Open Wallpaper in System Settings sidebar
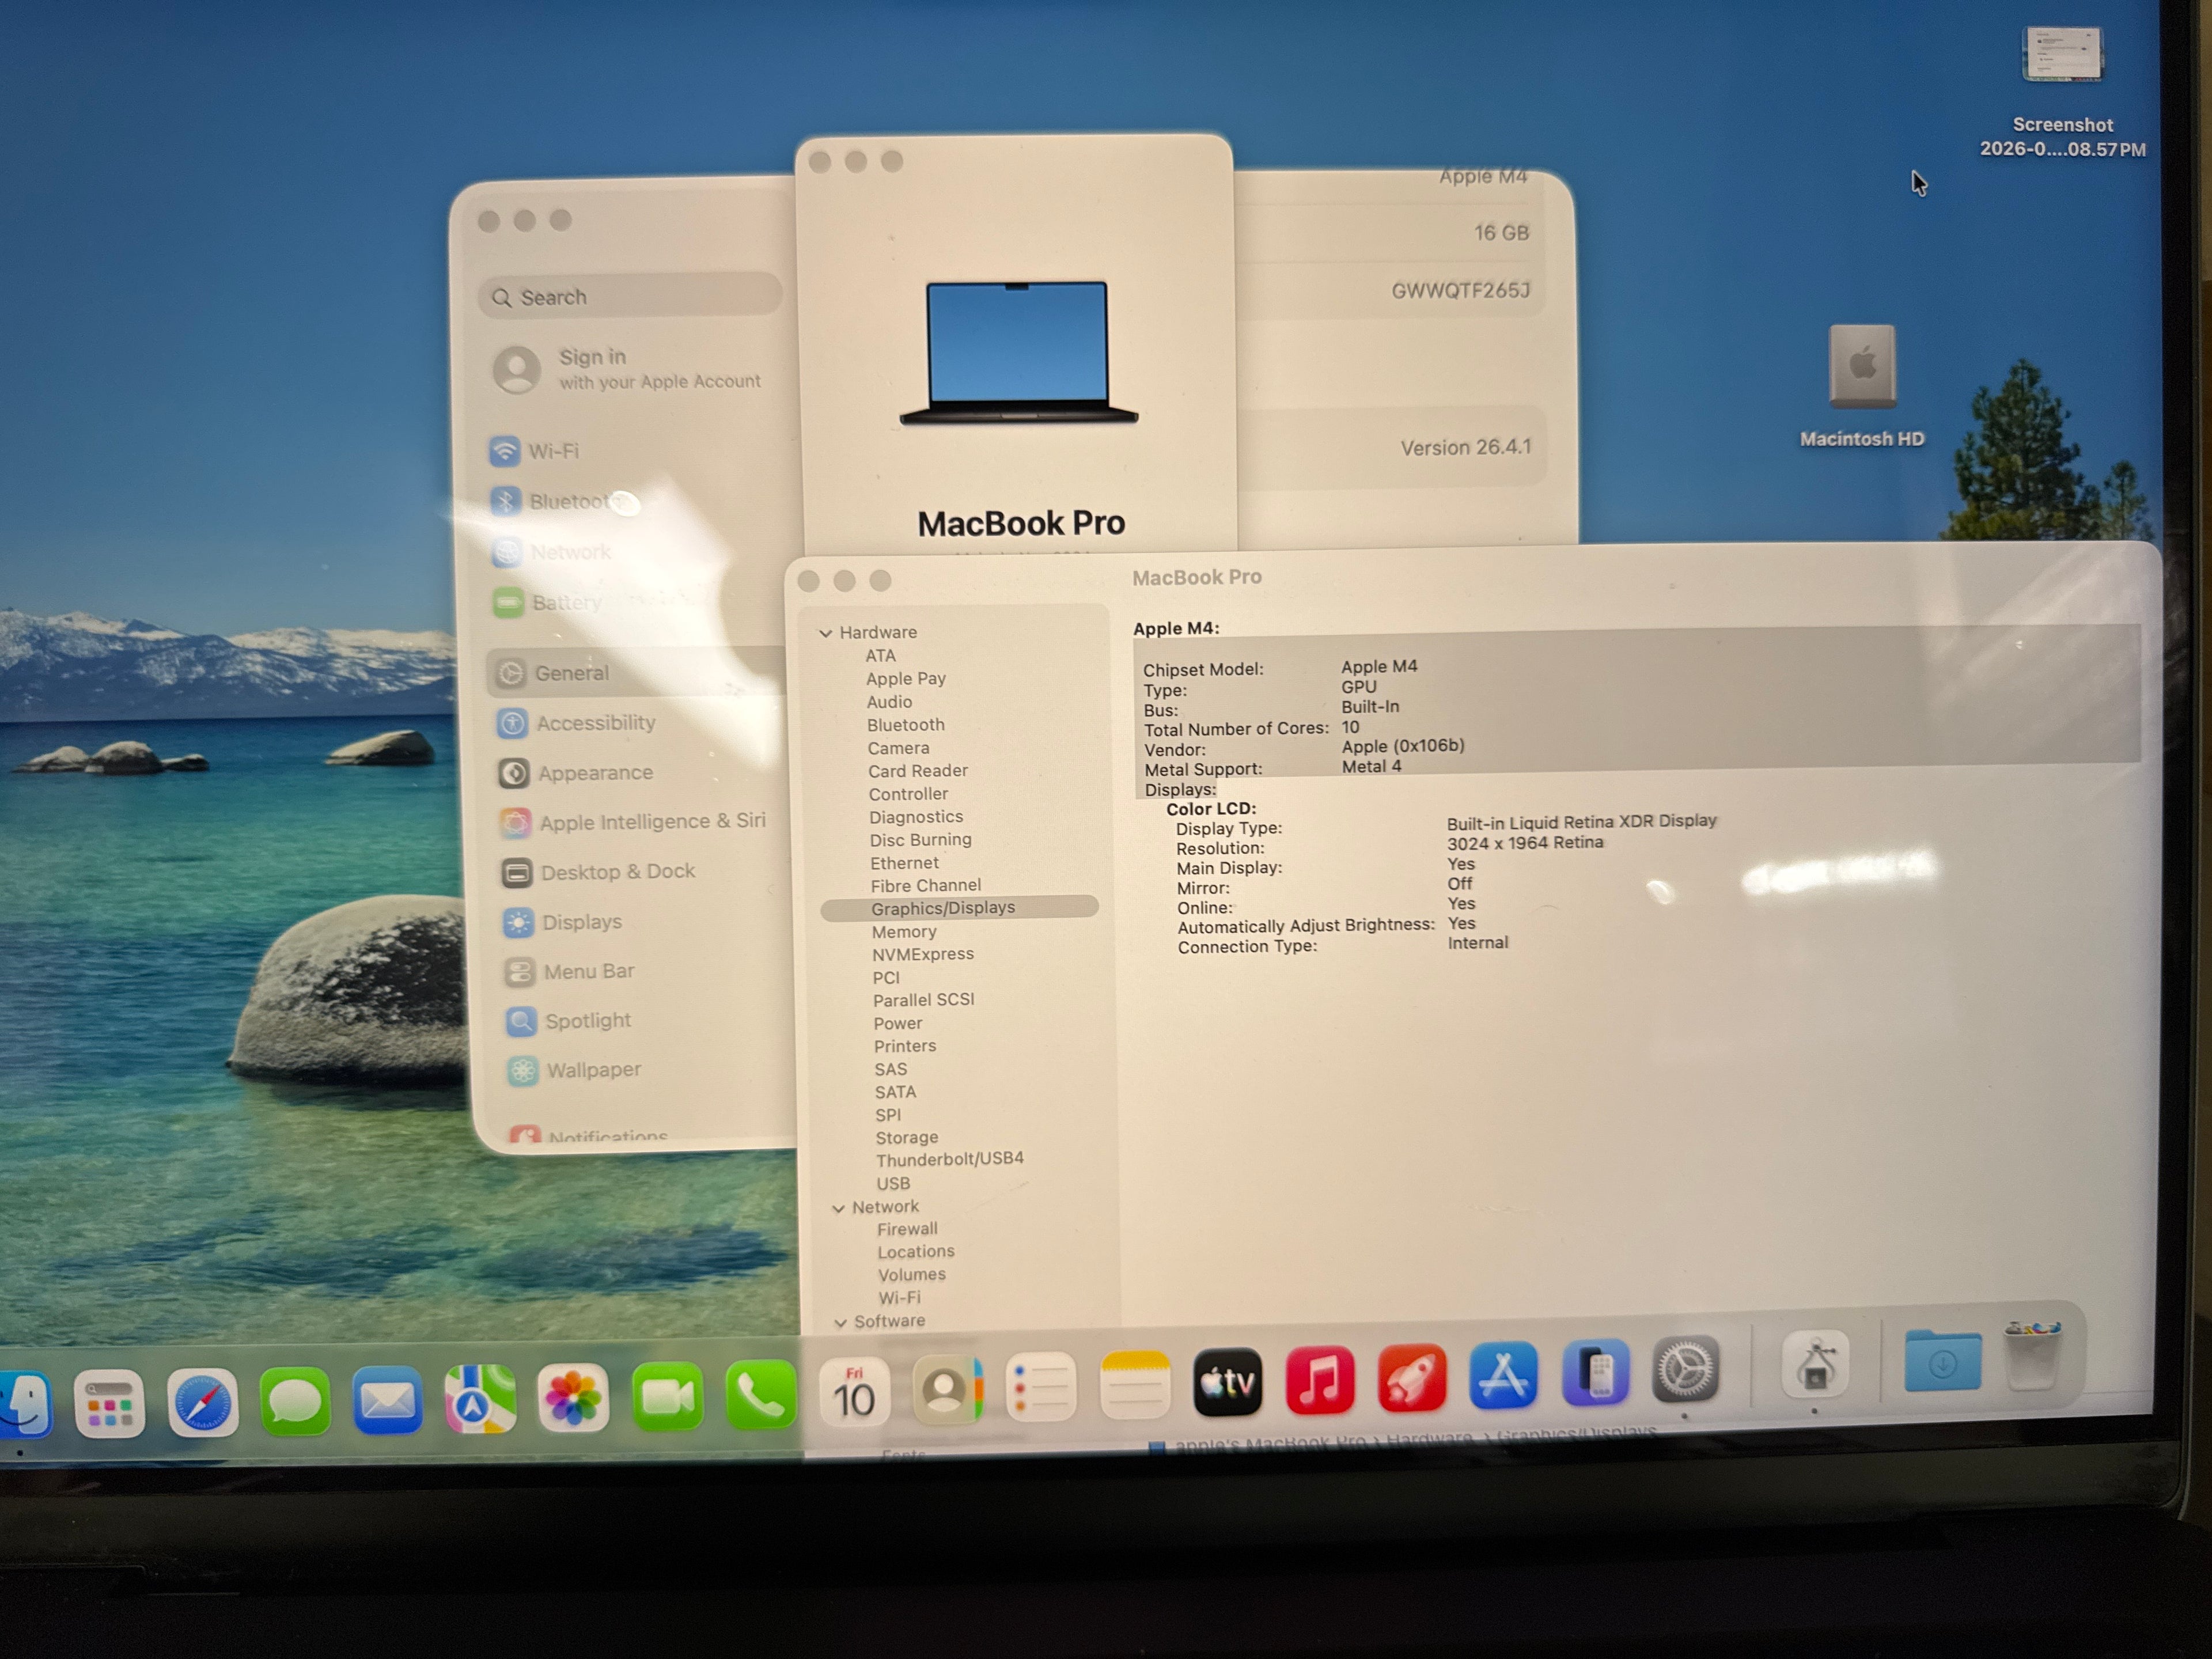 pyautogui.click(x=575, y=1070)
